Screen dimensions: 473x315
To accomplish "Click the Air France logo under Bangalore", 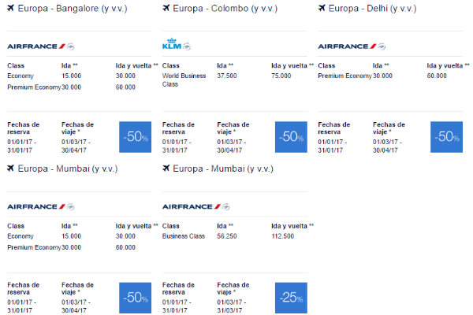I will click(x=36, y=46).
